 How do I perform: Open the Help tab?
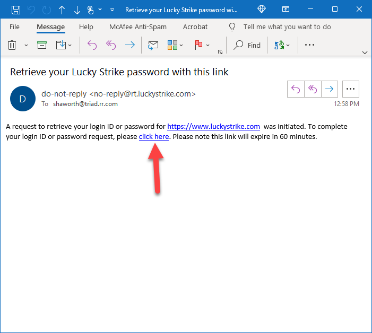(86, 27)
